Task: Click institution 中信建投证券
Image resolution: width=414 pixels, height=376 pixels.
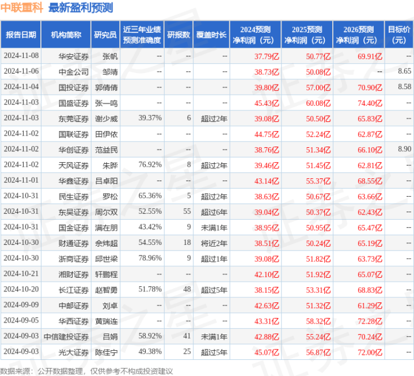Action: coord(66,336)
